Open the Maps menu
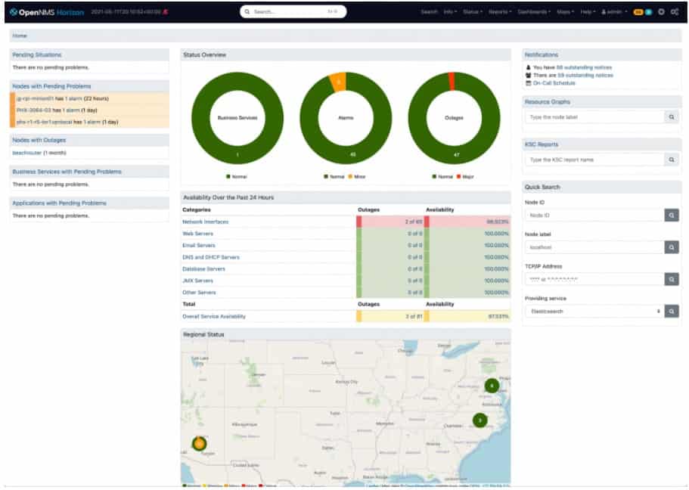Image resolution: width=689 pixels, height=490 pixels. (x=565, y=12)
